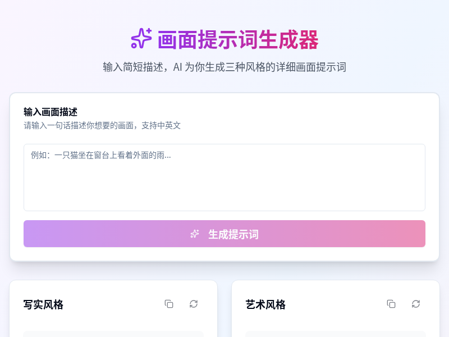Click the white output box under 艺术风格

pyautogui.click(x=335, y=334)
